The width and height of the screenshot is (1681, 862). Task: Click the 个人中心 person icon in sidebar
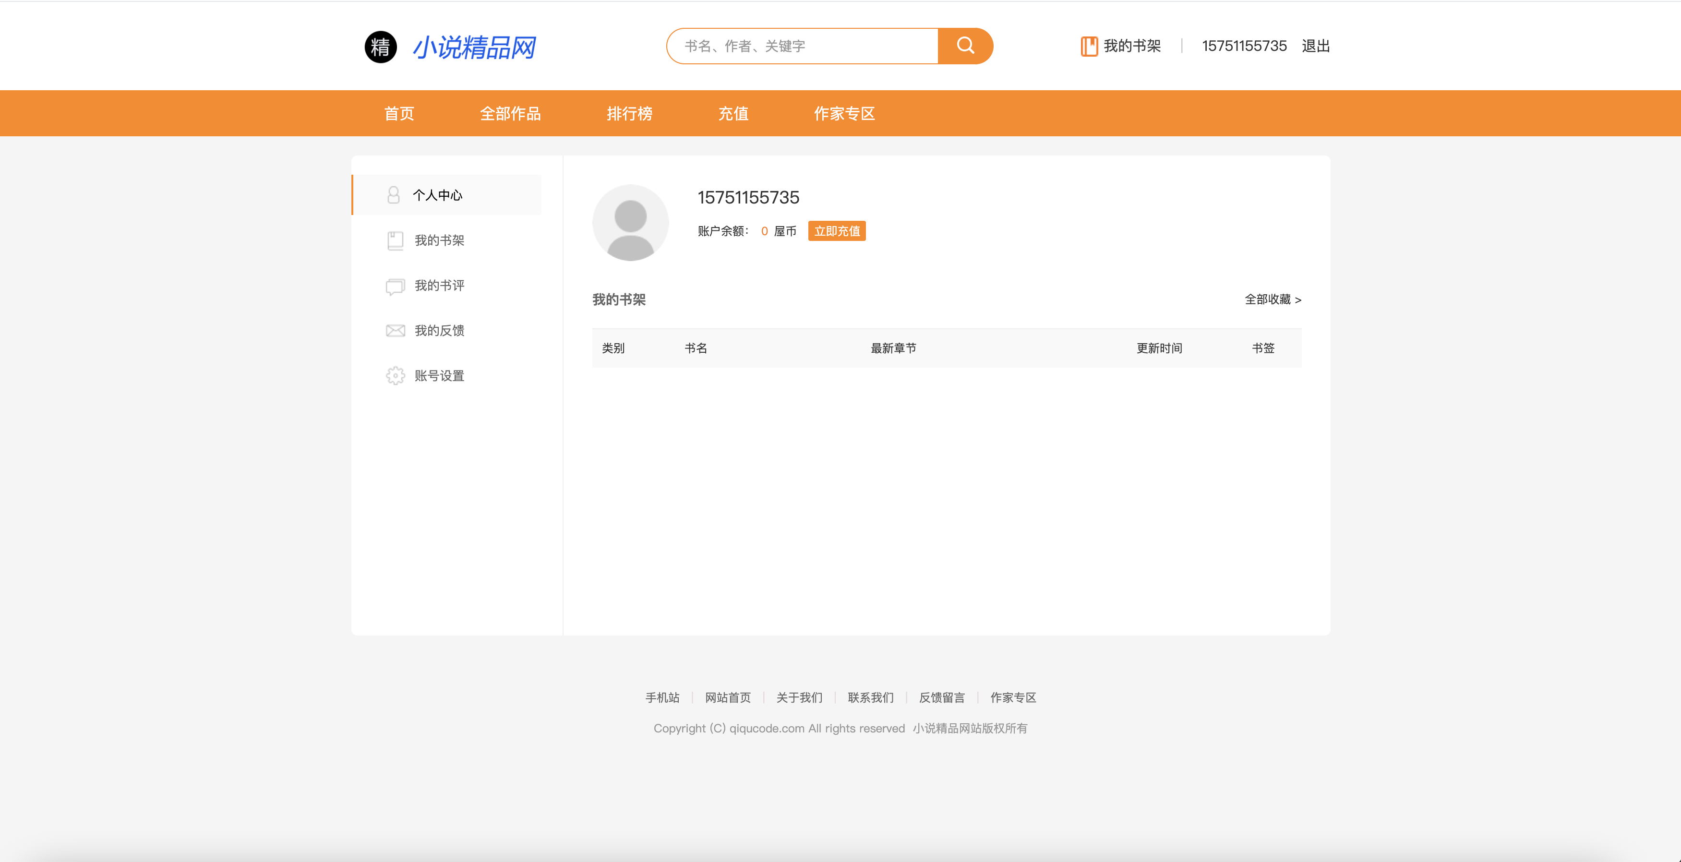click(x=394, y=195)
